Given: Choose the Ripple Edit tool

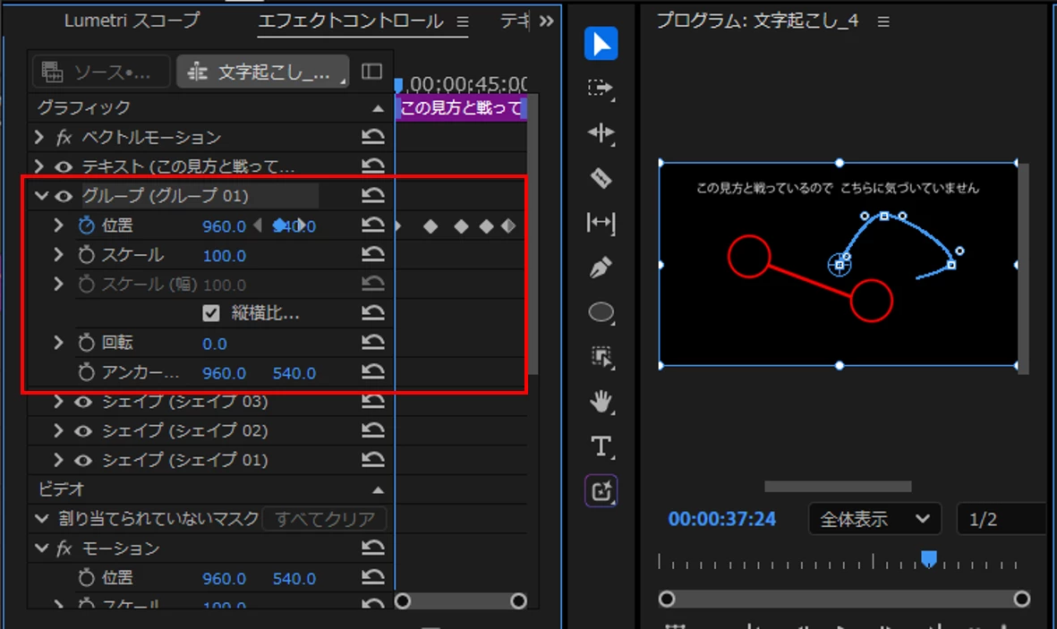Looking at the screenshot, I should point(601,133).
